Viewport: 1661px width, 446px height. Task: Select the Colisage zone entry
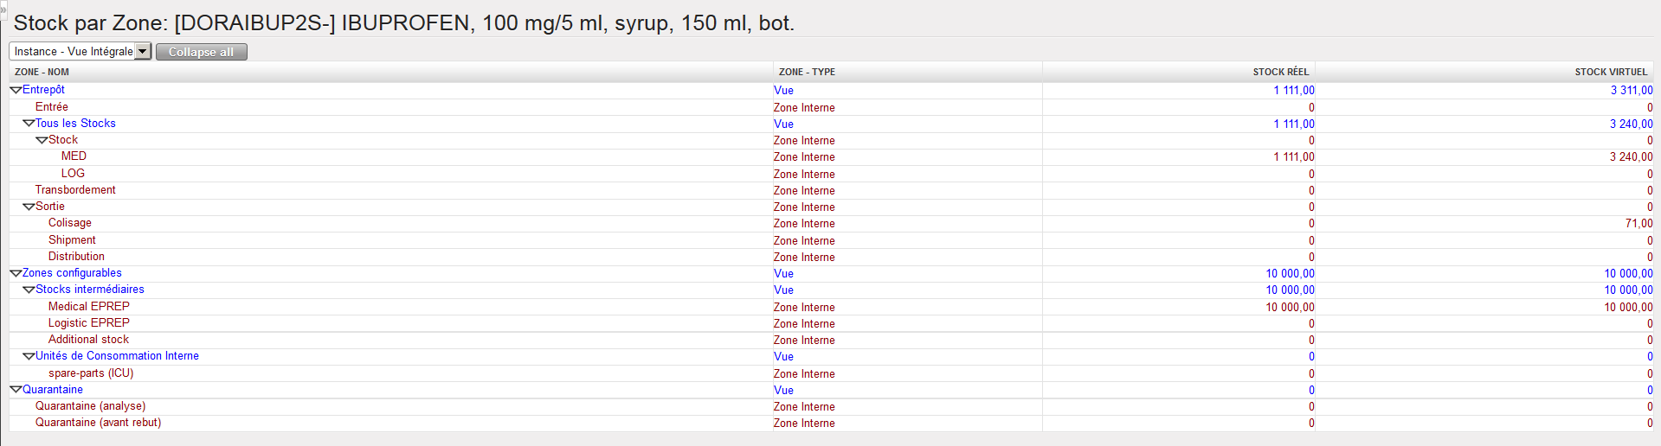[69, 223]
